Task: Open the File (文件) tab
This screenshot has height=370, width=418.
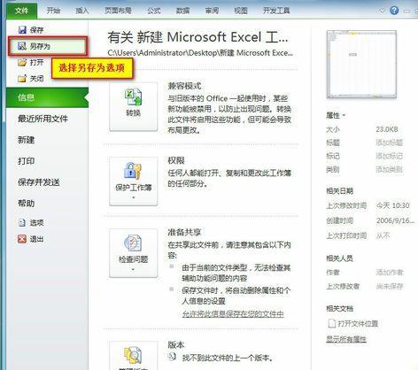Action: pos(22,11)
